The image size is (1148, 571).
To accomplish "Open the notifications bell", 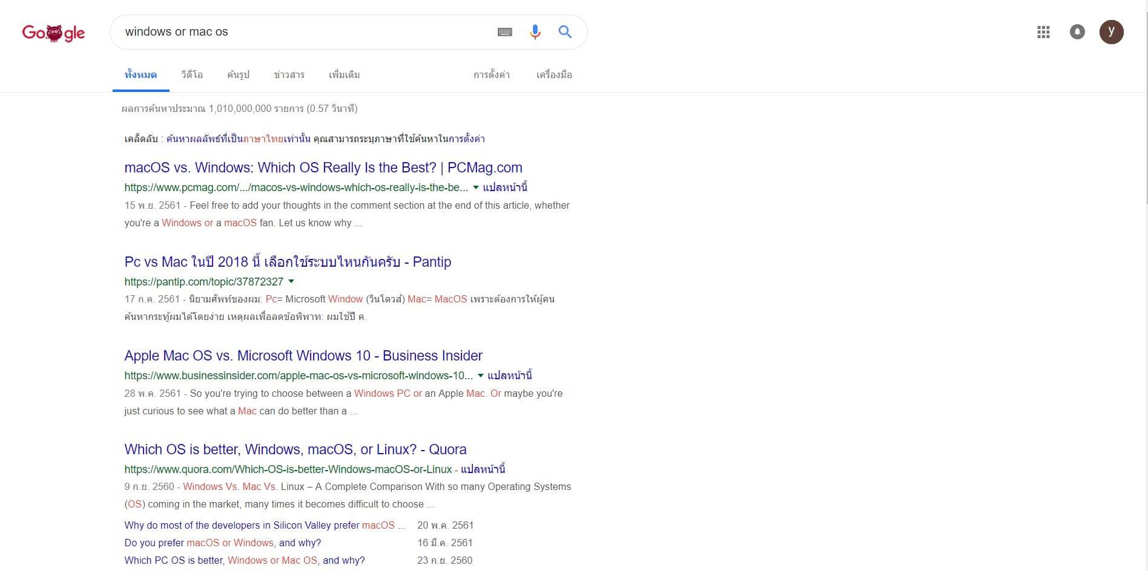I will (x=1077, y=32).
